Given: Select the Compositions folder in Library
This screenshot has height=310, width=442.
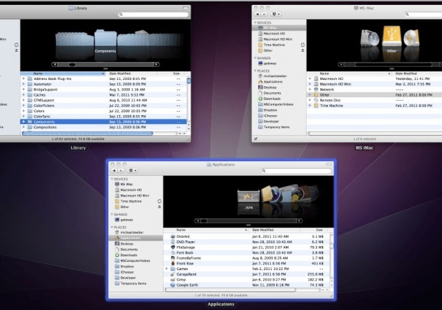Looking at the screenshot, I should pyautogui.click(x=104, y=127).
